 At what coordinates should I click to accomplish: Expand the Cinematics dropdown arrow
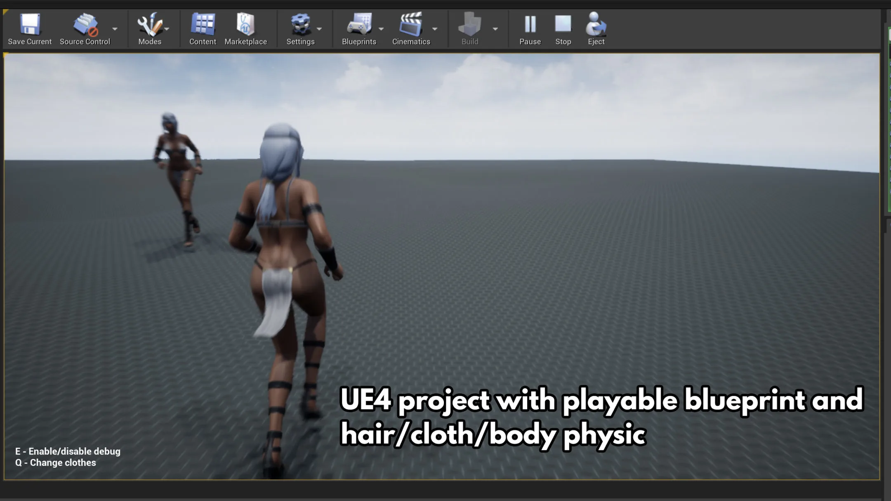pos(435,29)
